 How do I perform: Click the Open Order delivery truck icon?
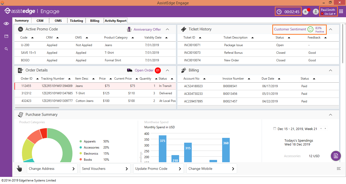point(130,70)
